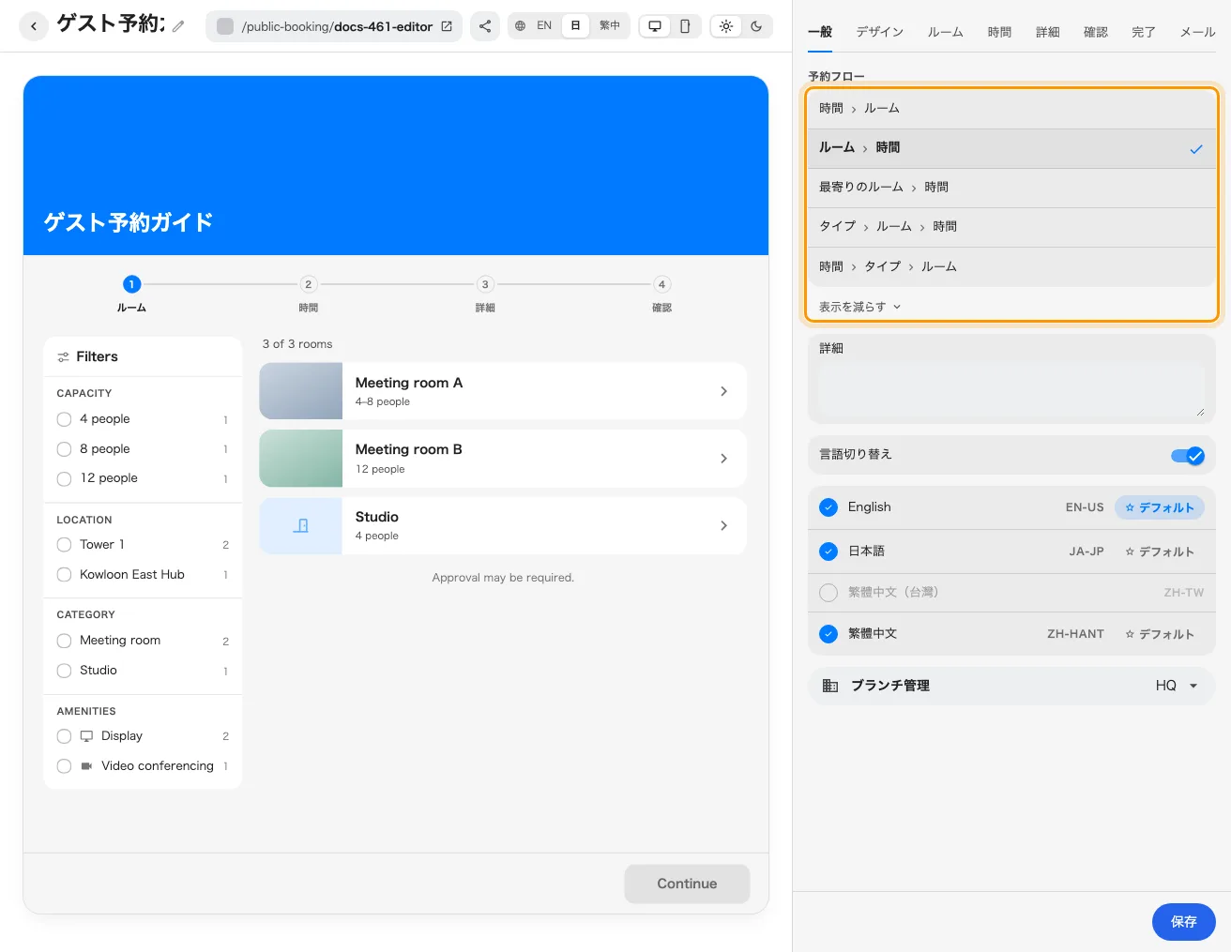The height and width of the screenshot is (952, 1231).
Task: Open public booking link in new tab
Action: click(x=447, y=26)
